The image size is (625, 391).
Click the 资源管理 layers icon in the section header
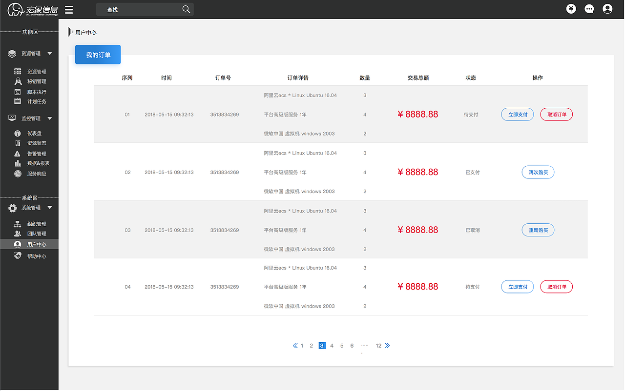(12, 54)
